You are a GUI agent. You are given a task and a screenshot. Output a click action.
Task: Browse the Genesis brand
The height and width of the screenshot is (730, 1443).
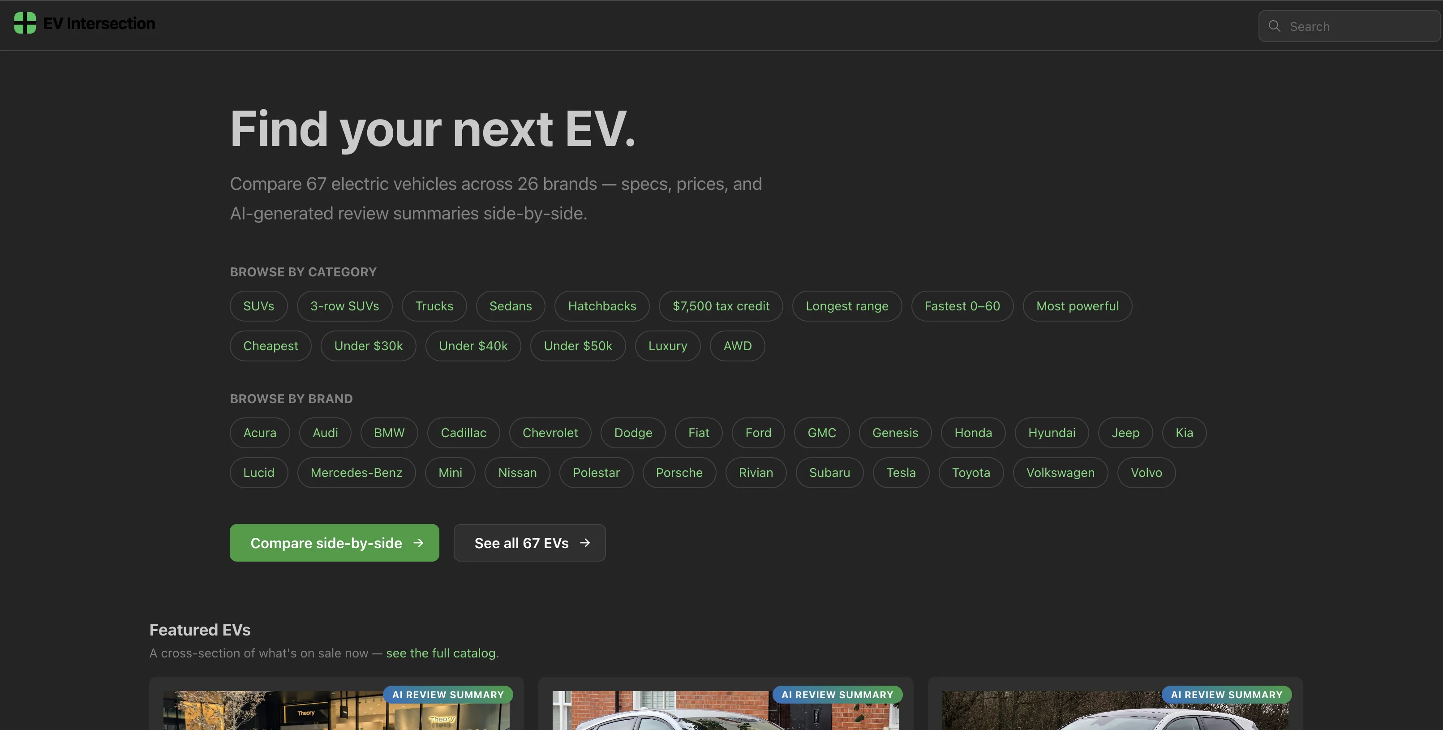pyautogui.click(x=895, y=433)
